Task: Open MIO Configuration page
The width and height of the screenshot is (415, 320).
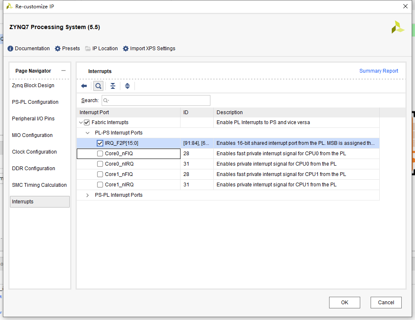Action: tap(32, 135)
